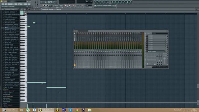Open the VIEW menu

click(16, 4)
